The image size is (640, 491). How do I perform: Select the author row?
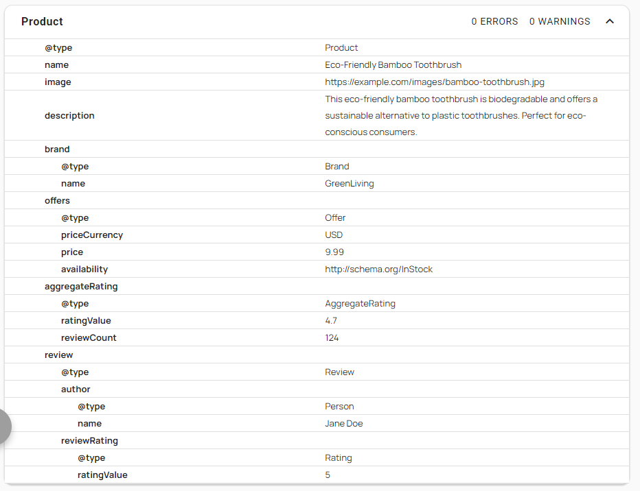[x=317, y=389]
